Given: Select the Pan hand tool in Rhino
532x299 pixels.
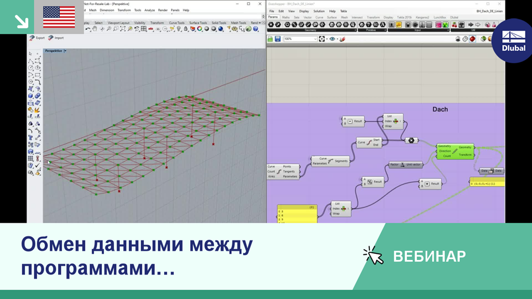Looking at the screenshot, I should coord(95,29).
